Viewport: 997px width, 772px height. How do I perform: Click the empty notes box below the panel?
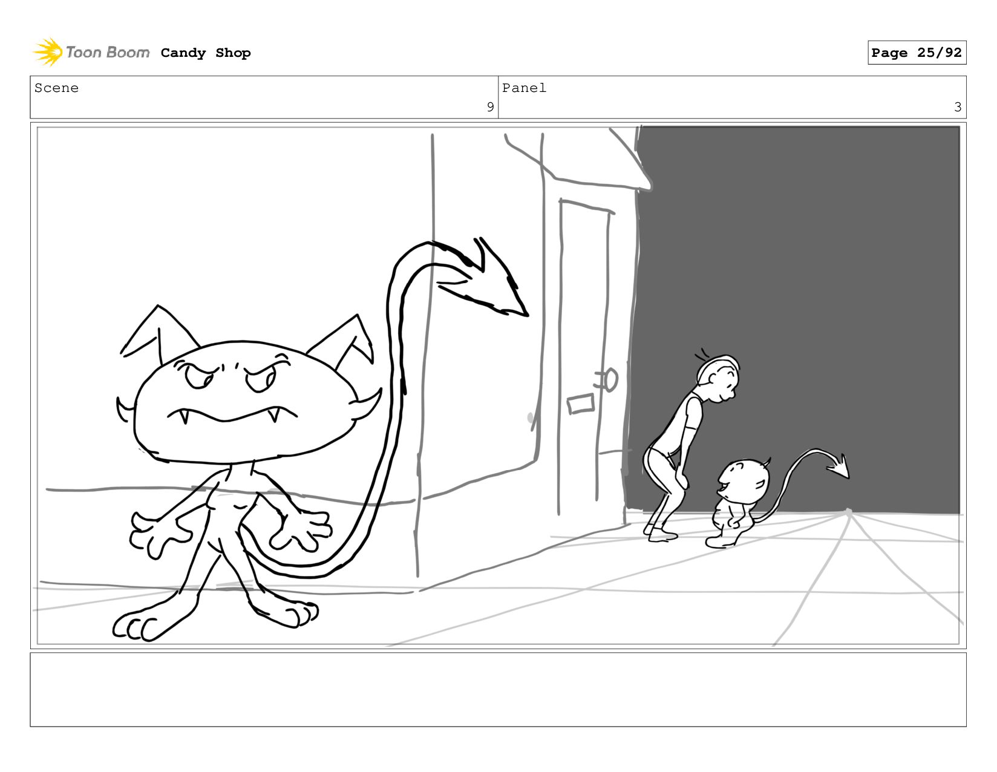click(498, 690)
